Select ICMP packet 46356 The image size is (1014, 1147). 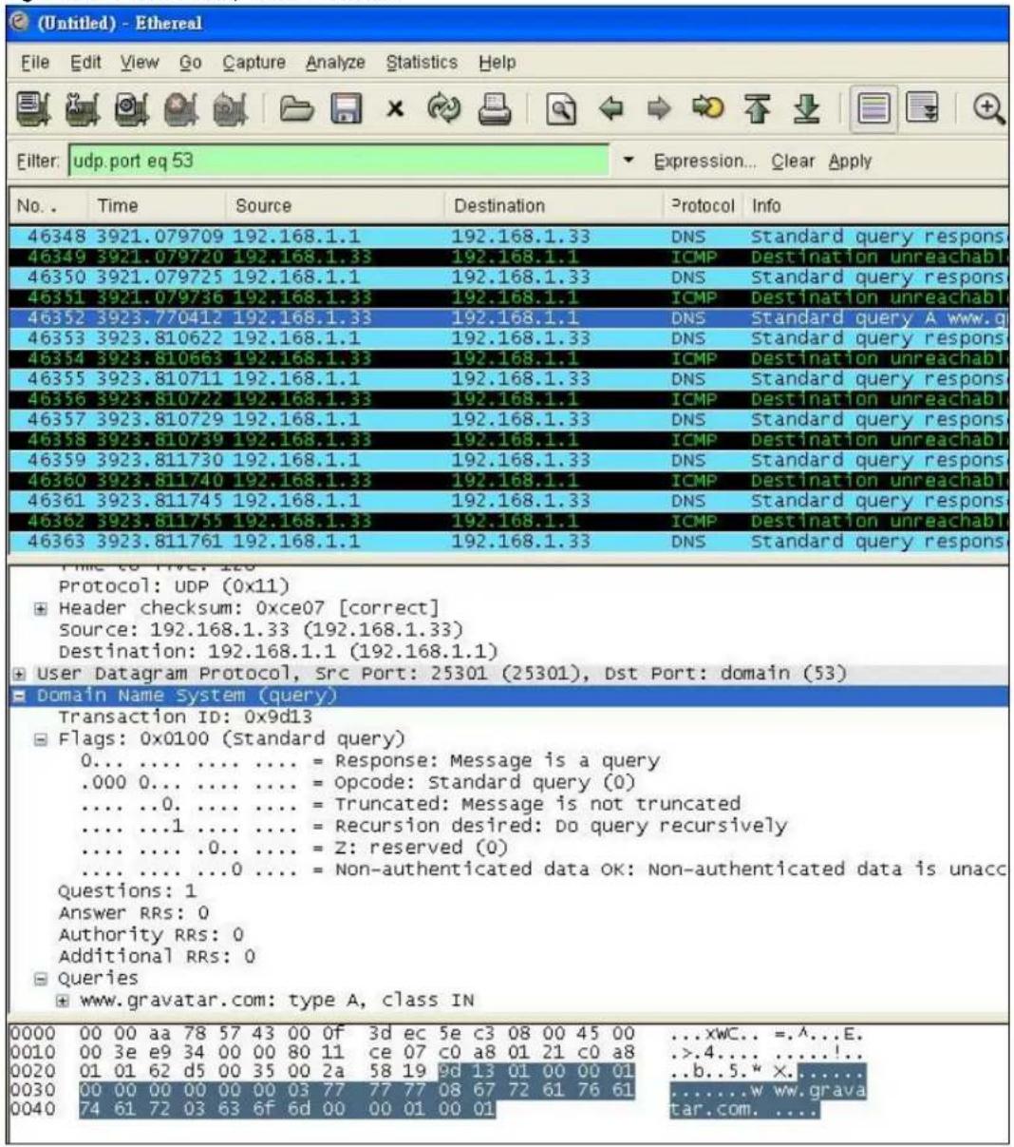[x=508, y=399]
